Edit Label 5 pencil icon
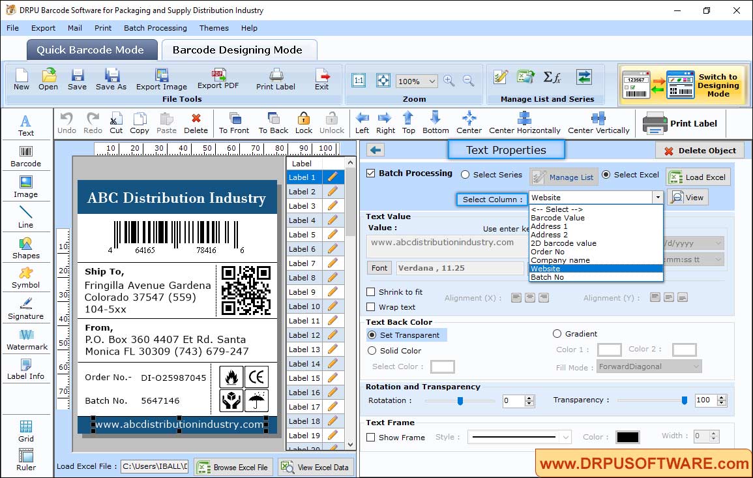Image resolution: width=753 pixels, height=478 pixels. click(x=332, y=235)
